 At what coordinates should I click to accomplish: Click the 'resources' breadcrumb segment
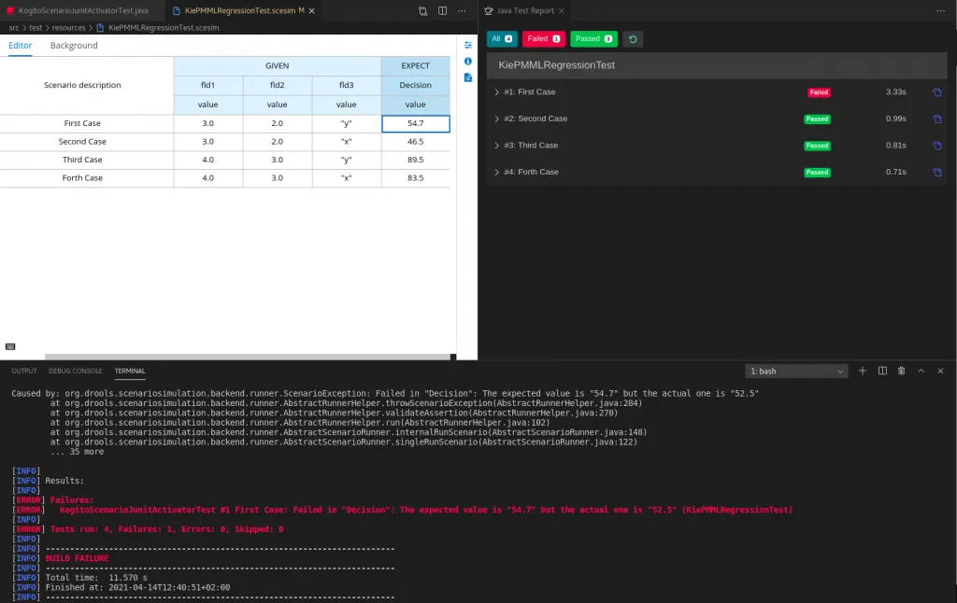pos(68,27)
